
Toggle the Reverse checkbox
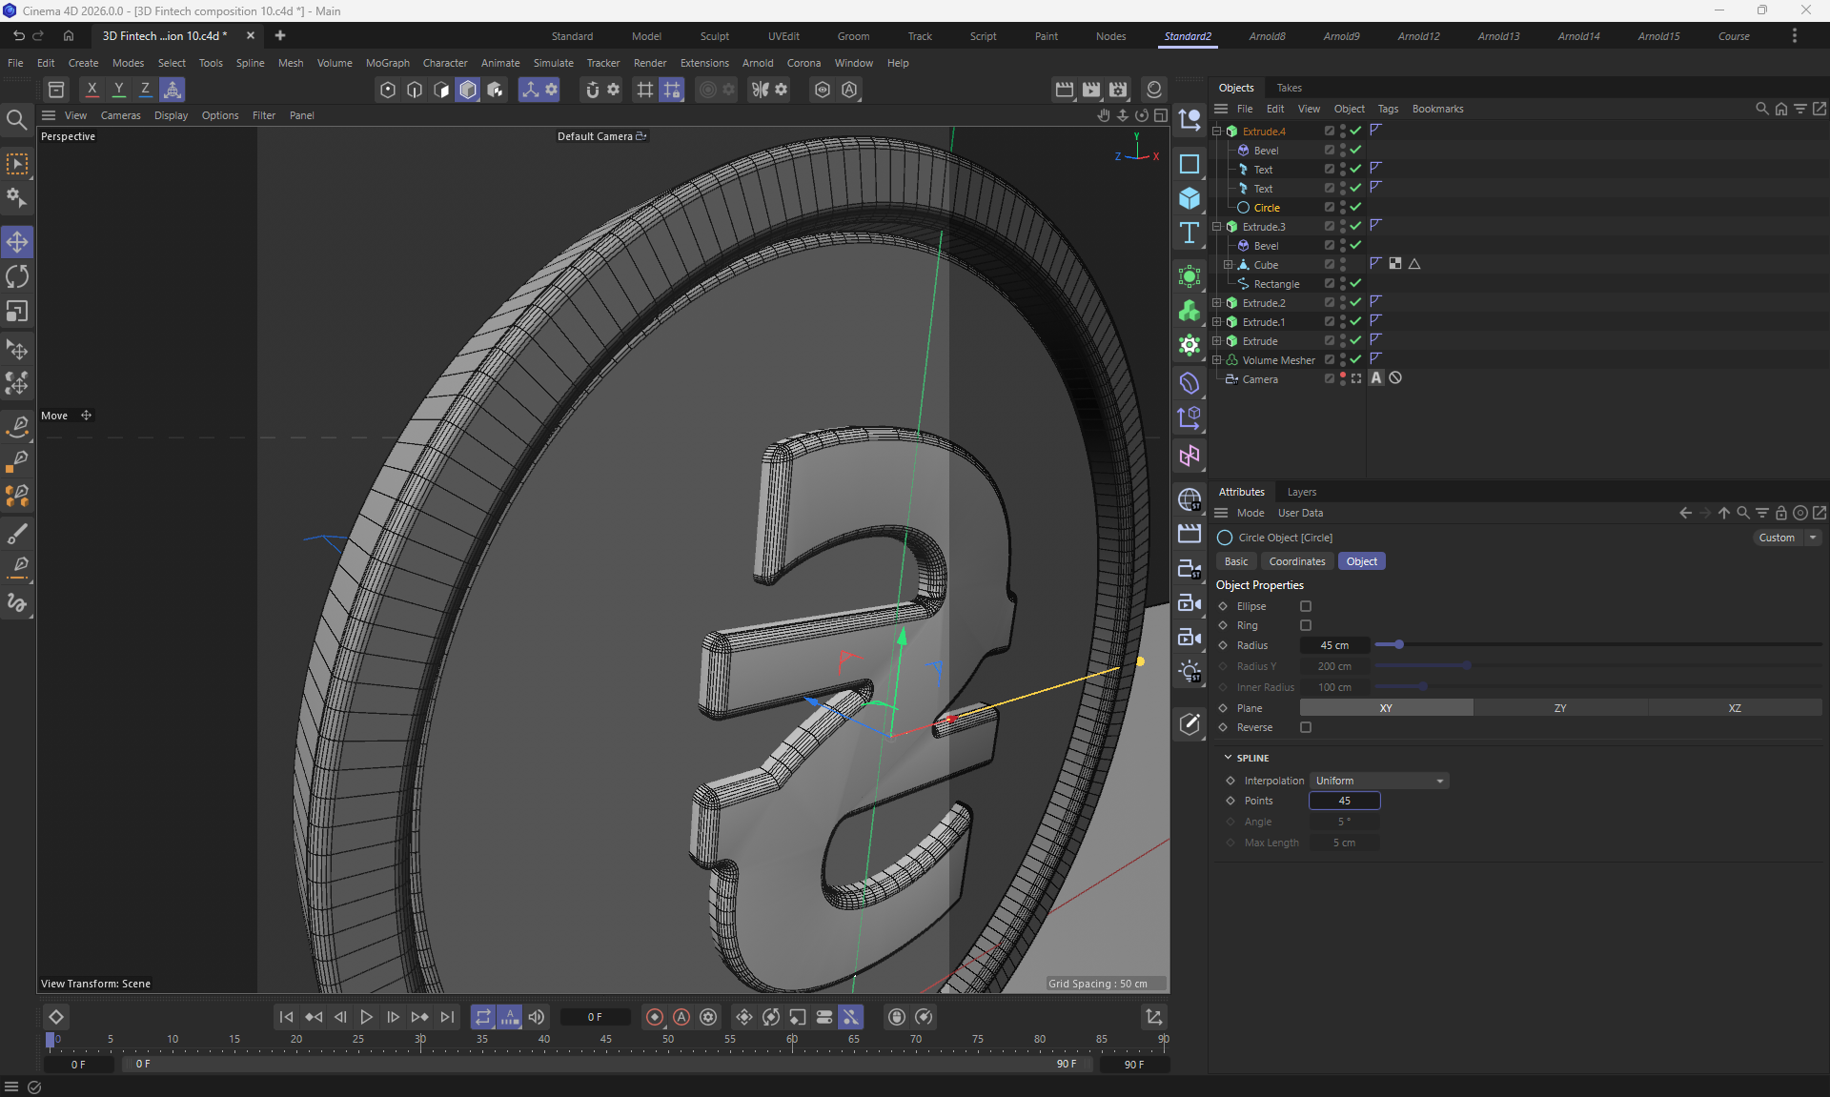click(x=1306, y=727)
